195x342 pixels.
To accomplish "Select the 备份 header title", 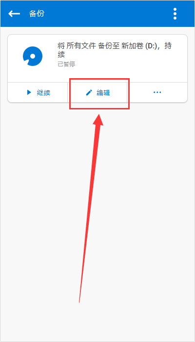I will pyautogui.click(x=37, y=14).
